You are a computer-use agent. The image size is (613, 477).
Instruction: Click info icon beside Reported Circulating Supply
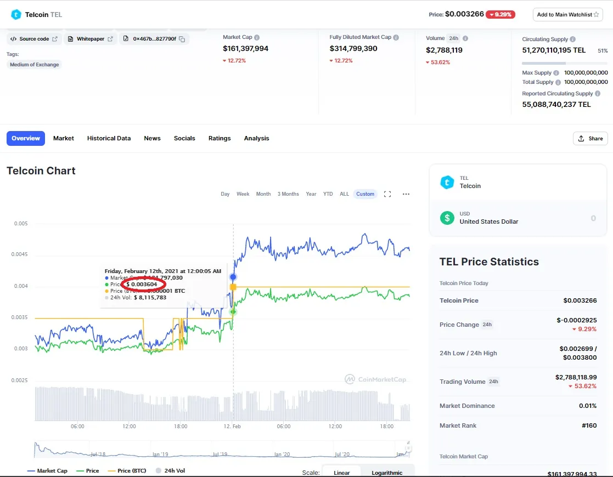click(x=598, y=93)
